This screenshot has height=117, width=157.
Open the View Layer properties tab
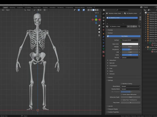(103, 24)
